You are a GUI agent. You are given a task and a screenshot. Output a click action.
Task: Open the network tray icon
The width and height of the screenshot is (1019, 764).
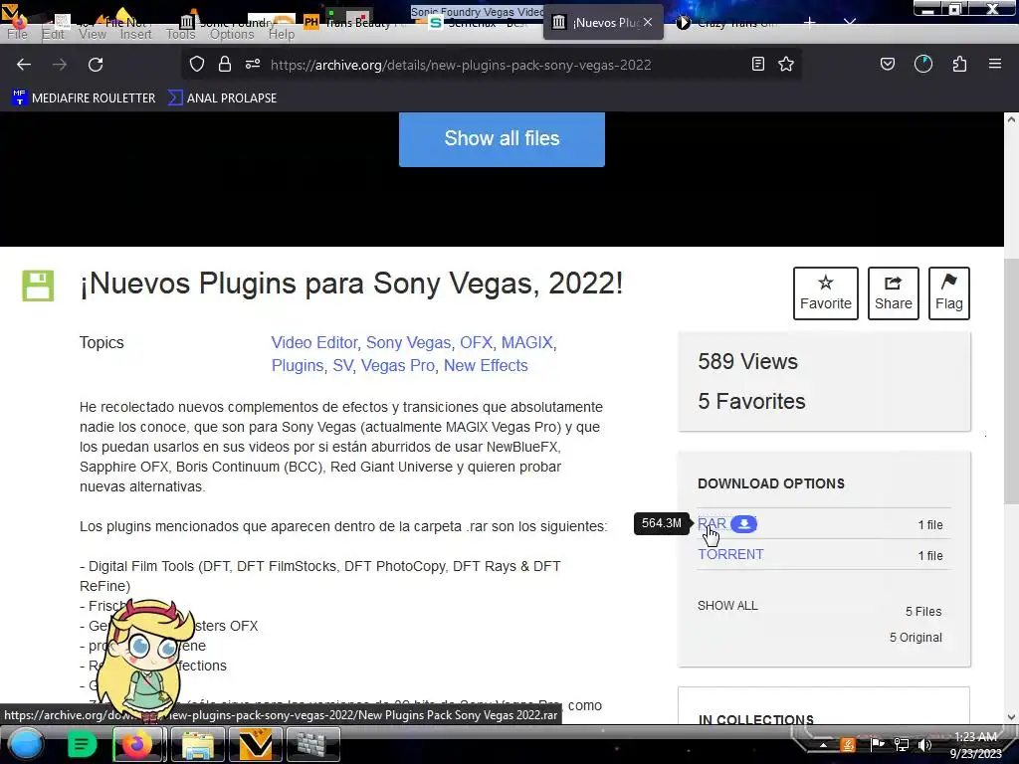(x=902, y=744)
